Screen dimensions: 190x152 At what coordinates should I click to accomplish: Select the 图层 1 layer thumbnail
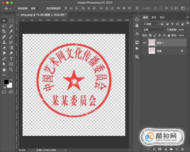pyautogui.click(x=152, y=43)
